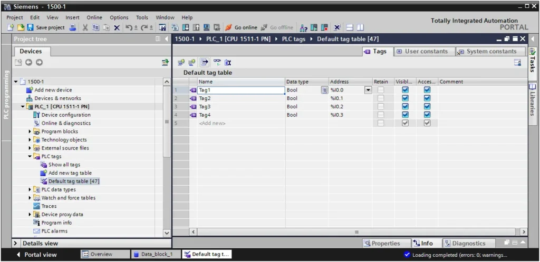Click the Split editor space vertically icon
Screen dimensions: 540x262
coord(360,27)
